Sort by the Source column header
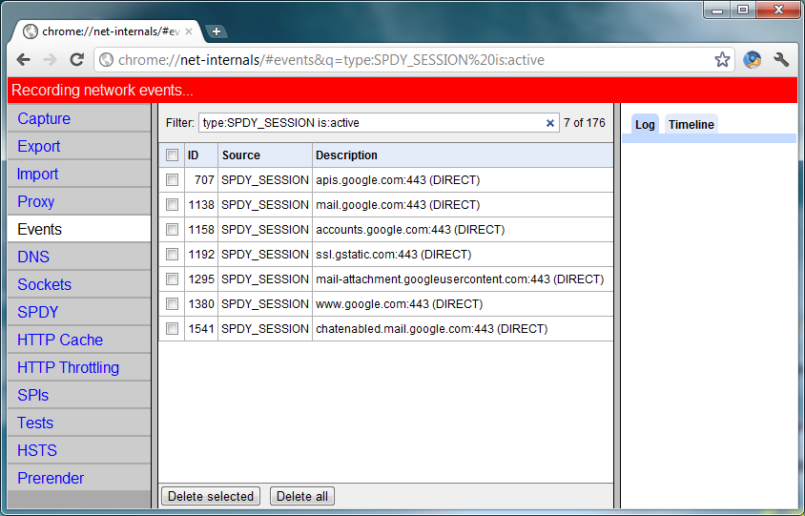The height and width of the screenshot is (516, 805). (x=265, y=155)
